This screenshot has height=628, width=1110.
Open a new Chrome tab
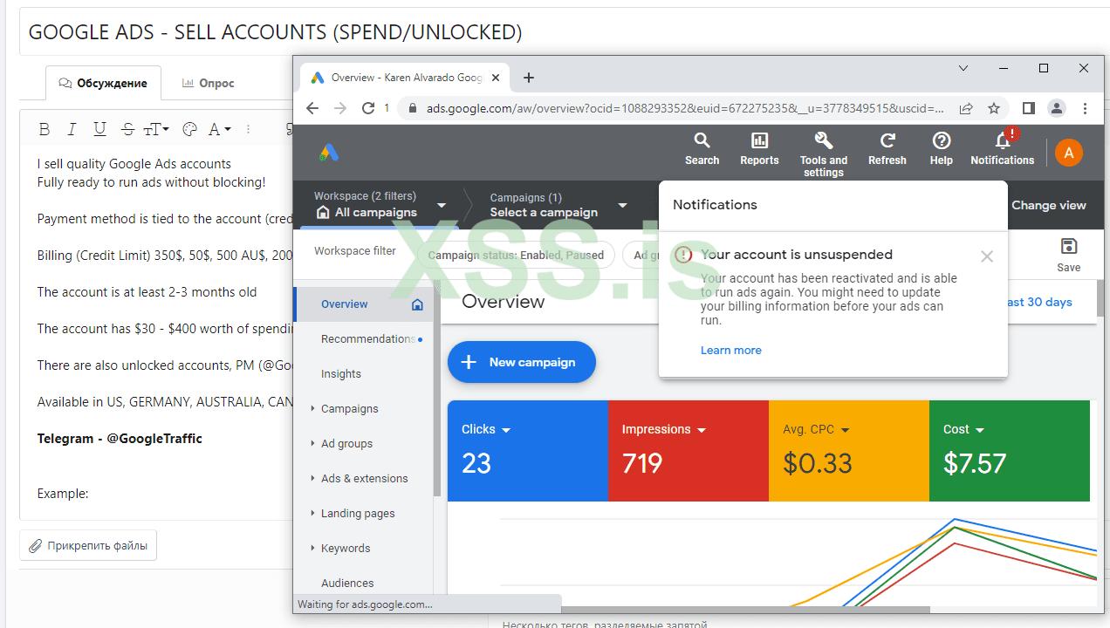(x=528, y=78)
